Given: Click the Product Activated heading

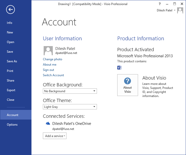Looking at the screenshot, I should [x=136, y=49].
